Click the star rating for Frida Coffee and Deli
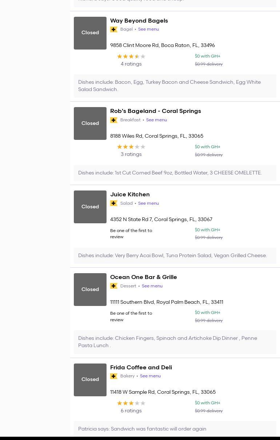The image size is (280, 440). click(131, 403)
